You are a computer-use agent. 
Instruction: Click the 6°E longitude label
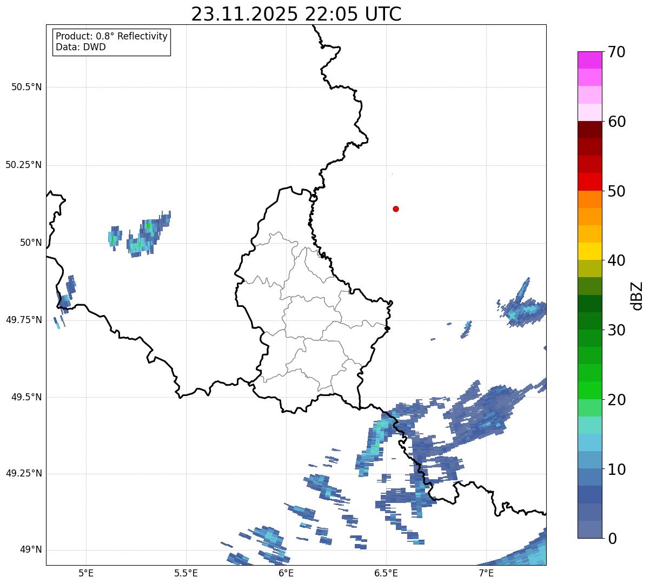[286, 573]
